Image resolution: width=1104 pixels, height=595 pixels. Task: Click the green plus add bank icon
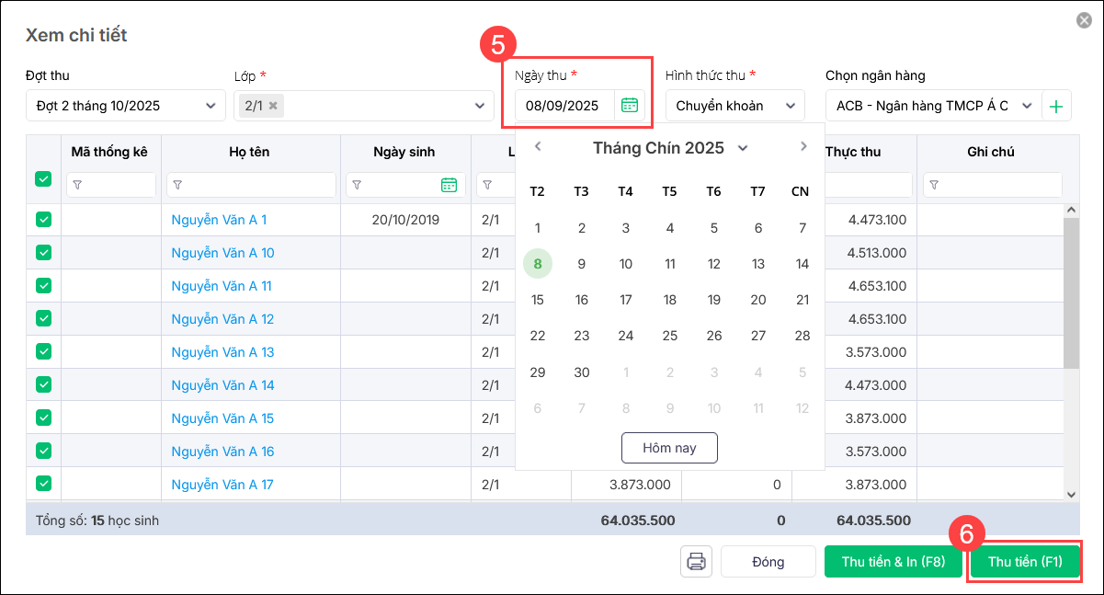tap(1056, 107)
